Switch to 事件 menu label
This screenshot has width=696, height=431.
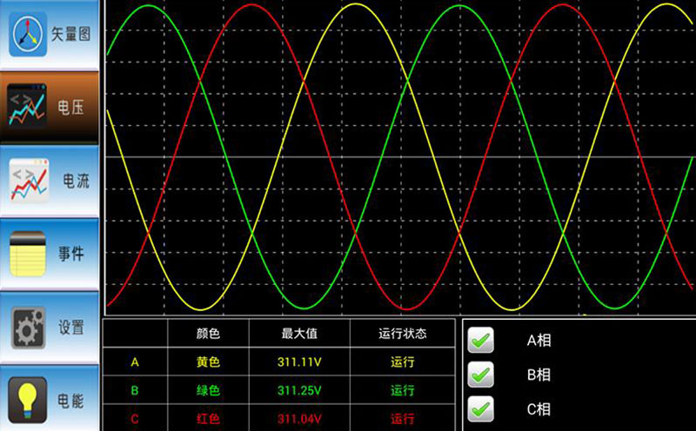coord(71,254)
